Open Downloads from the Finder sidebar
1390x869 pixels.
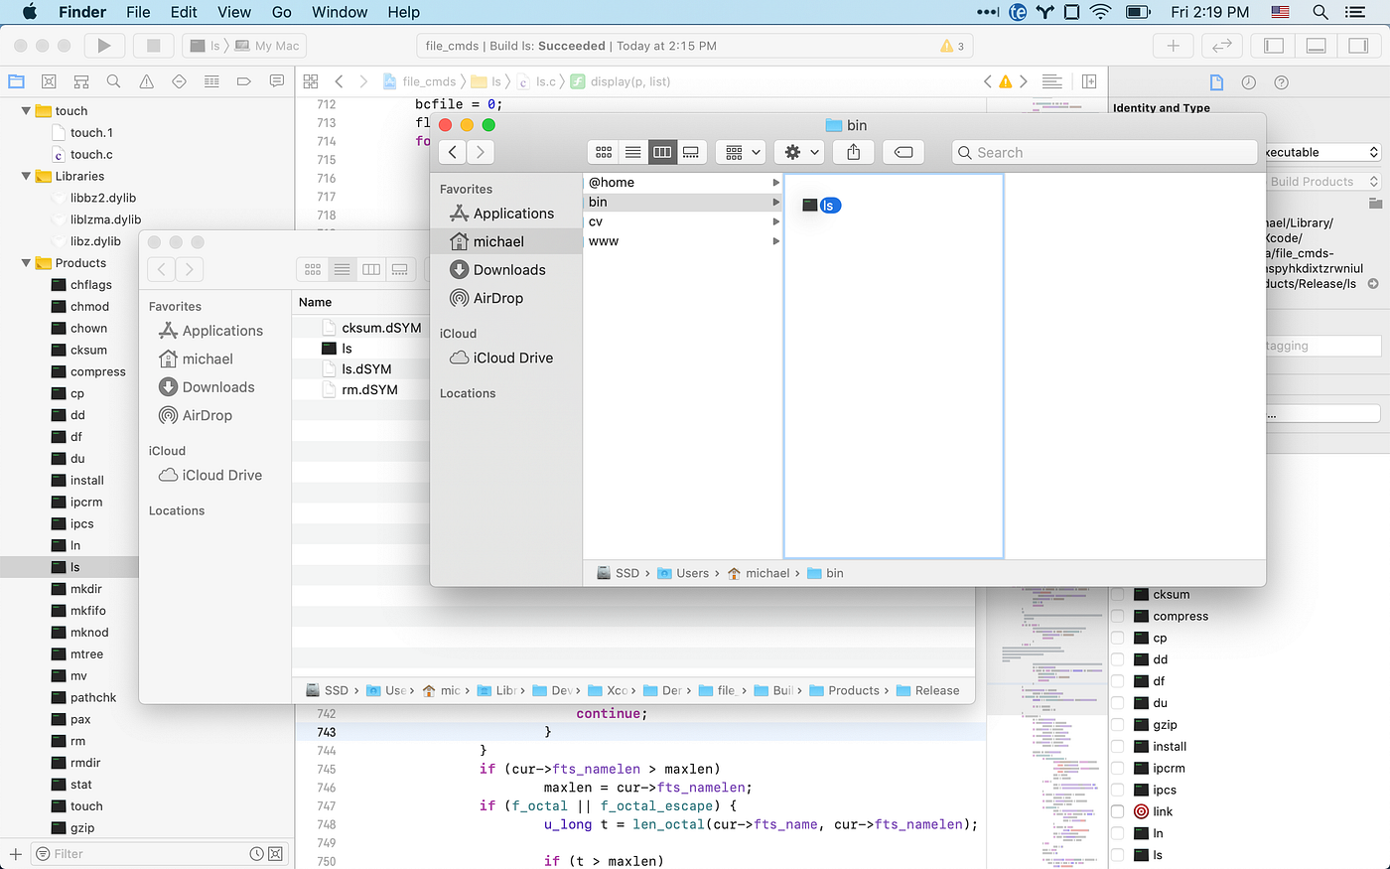point(507,269)
